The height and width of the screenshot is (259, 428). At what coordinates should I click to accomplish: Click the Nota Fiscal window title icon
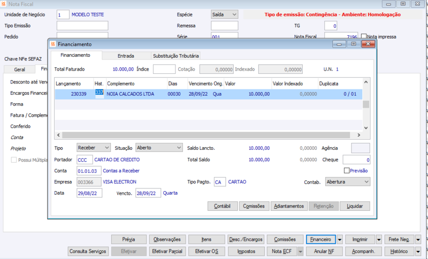point(3,4)
